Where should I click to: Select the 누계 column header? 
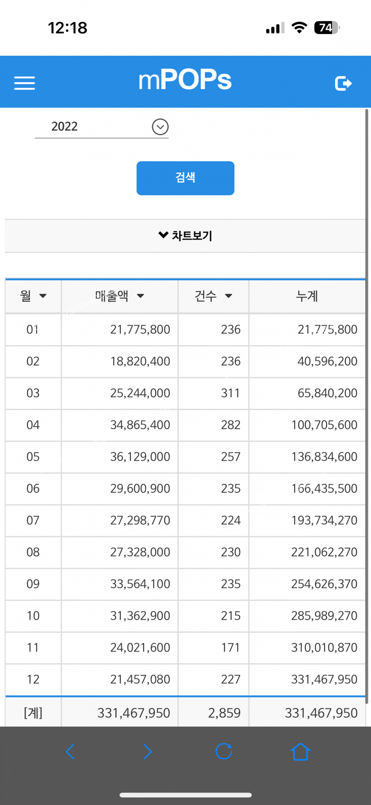(307, 296)
